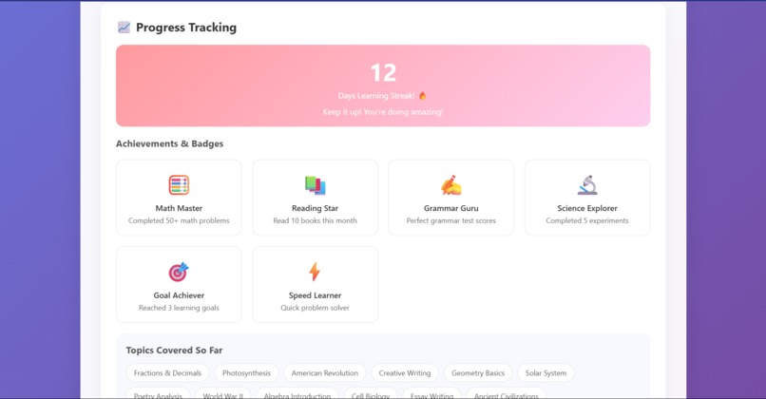Click the fire emoji after Days Learning Streak
Image resolution: width=766 pixels, height=399 pixels.
click(423, 96)
